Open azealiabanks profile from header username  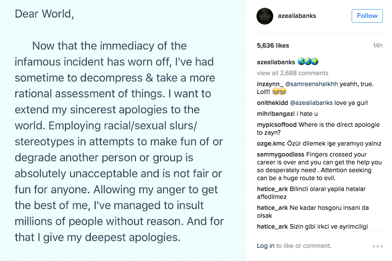[x=297, y=16]
